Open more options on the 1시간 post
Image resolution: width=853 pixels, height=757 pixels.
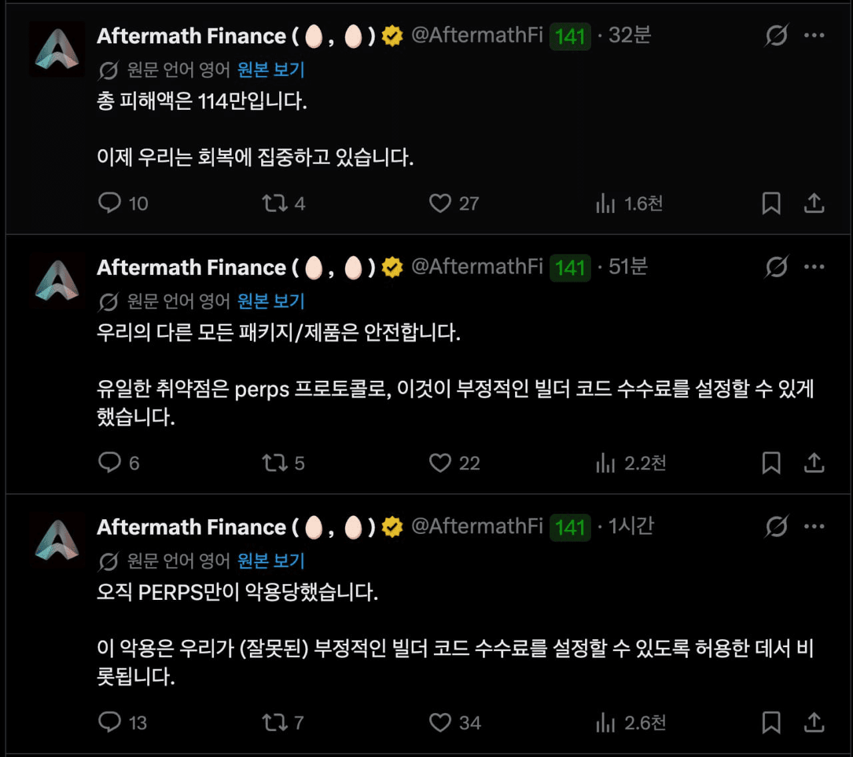tap(814, 527)
